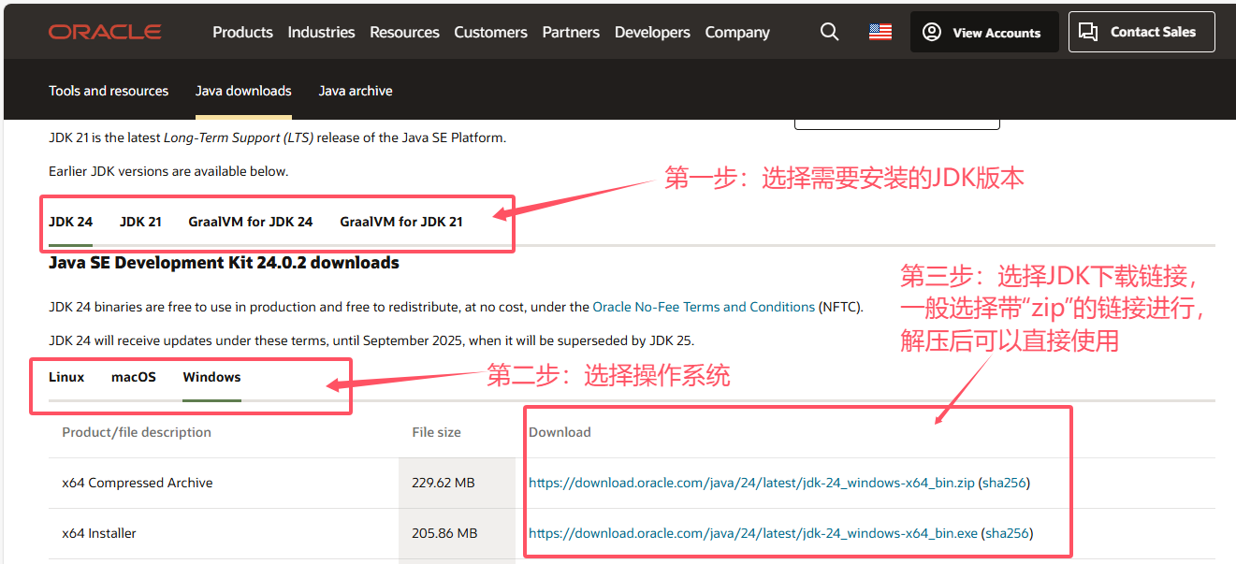Viewport: 1236px width, 564px height.
Task: Open sha256 link for the zip file
Action: tap(1005, 483)
